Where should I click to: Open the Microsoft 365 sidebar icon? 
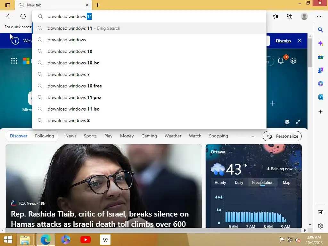[320, 84]
